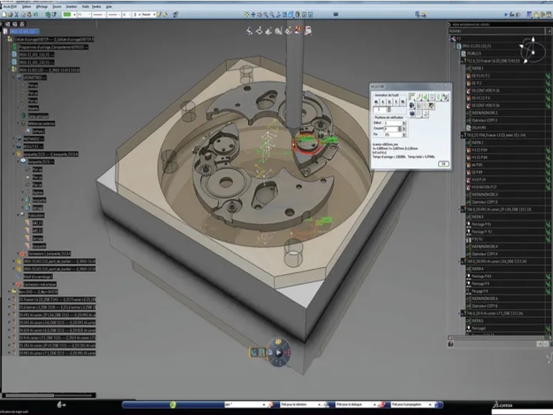Click the play button on the compass wheel
Viewport: 553px width, 415px height.
pyautogui.click(x=279, y=352)
